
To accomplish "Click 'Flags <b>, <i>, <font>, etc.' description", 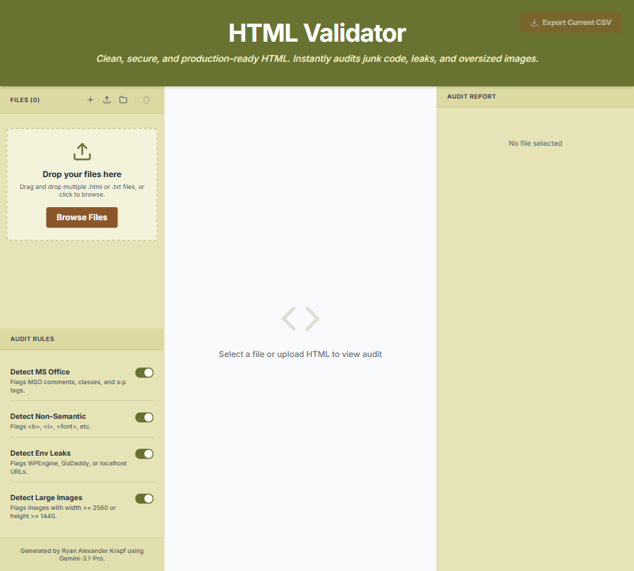I will click(x=51, y=427).
